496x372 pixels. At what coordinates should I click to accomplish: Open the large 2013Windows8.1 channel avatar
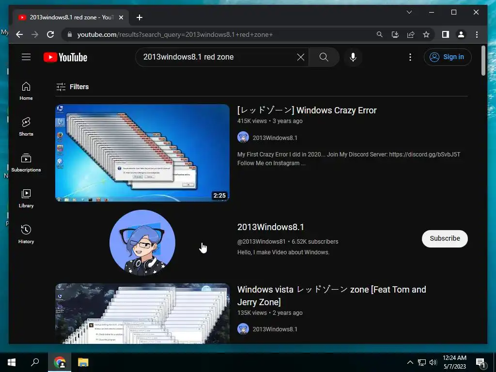tap(142, 242)
